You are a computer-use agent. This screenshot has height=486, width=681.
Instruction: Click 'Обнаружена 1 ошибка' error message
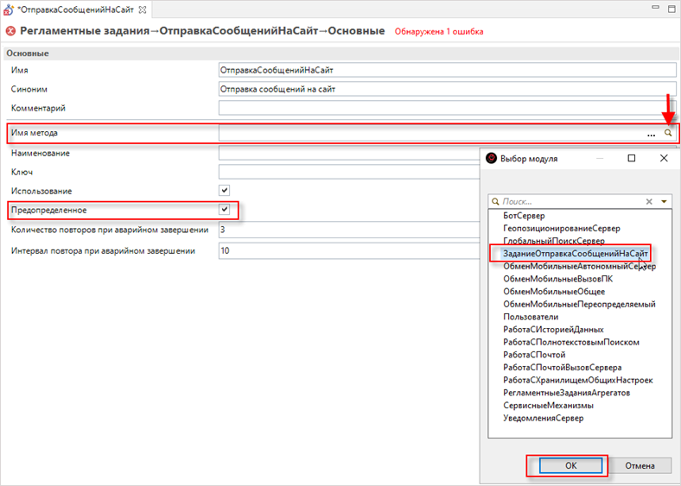click(x=439, y=32)
